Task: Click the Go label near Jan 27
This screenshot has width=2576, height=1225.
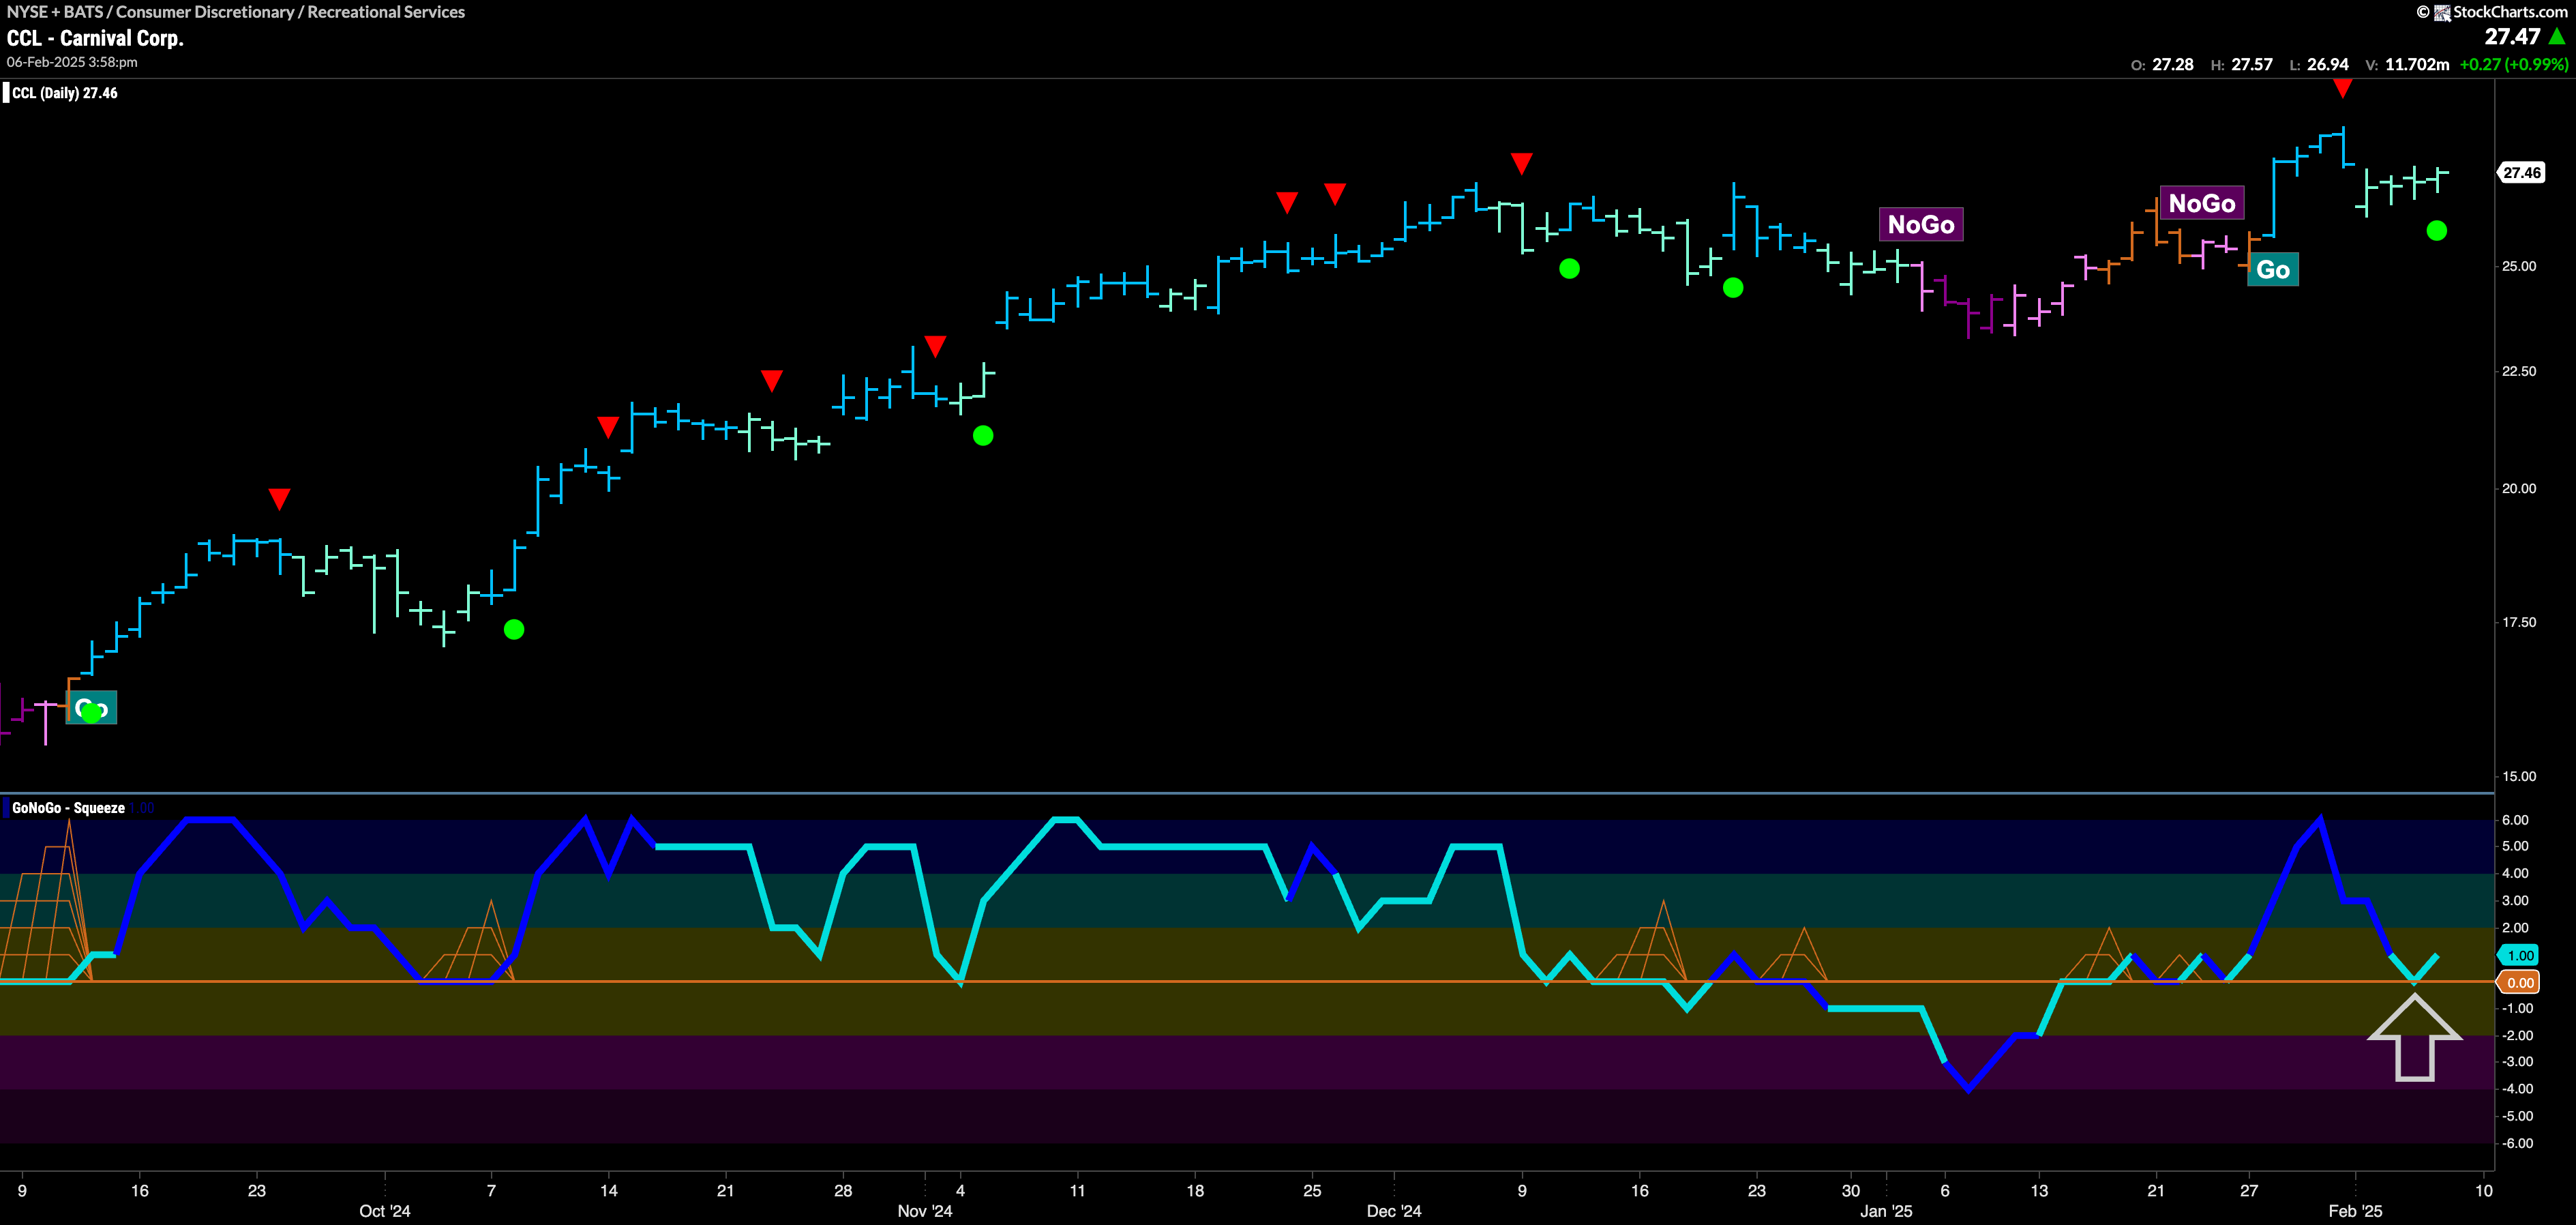Action: click(x=2273, y=269)
